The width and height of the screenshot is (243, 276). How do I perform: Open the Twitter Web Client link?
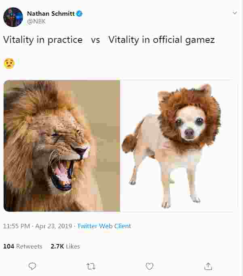coord(104,226)
